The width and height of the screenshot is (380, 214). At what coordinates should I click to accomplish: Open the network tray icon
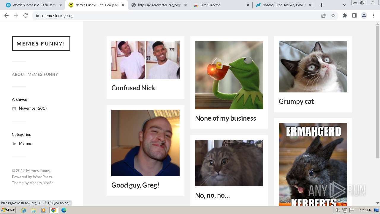(x=345, y=210)
